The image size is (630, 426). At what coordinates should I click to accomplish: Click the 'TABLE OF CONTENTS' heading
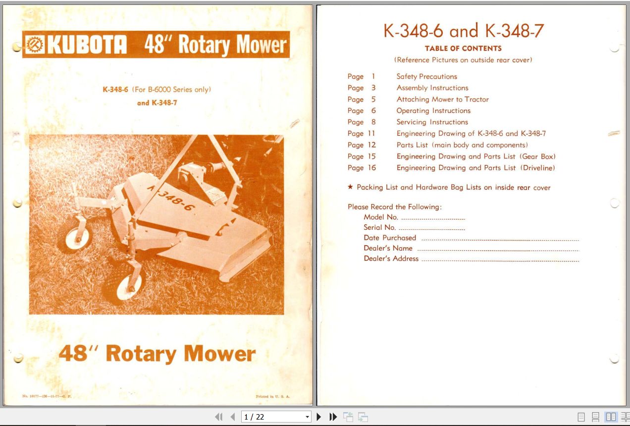click(x=463, y=49)
